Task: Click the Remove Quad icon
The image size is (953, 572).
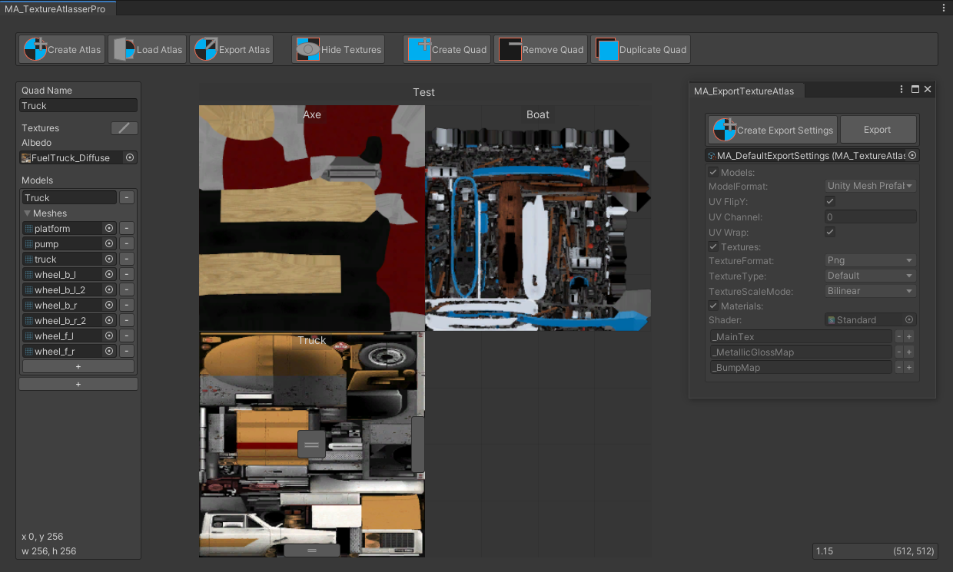Action: [510, 49]
